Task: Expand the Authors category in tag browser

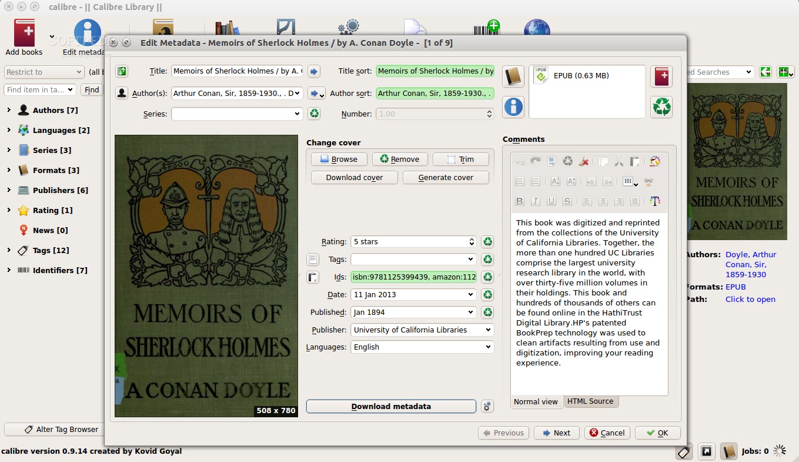Action: (9, 110)
